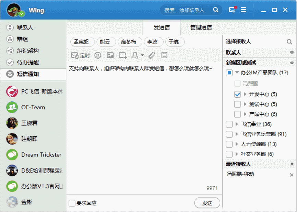Open the contact-card dropdown arrow in toolbar
Image resolution: width=297 pixels, height=212 pixels.
142,55
